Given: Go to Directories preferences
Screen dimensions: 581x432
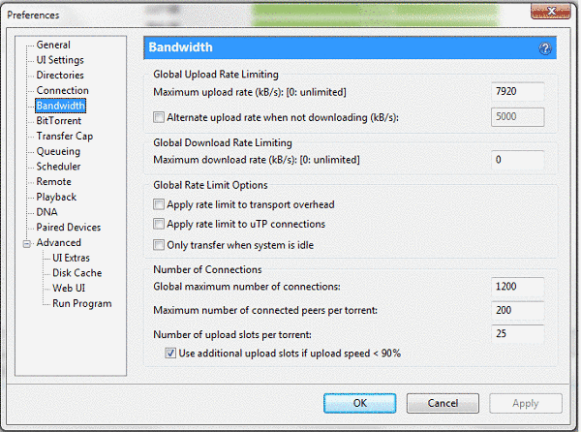Looking at the screenshot, I should click(60, 76).
